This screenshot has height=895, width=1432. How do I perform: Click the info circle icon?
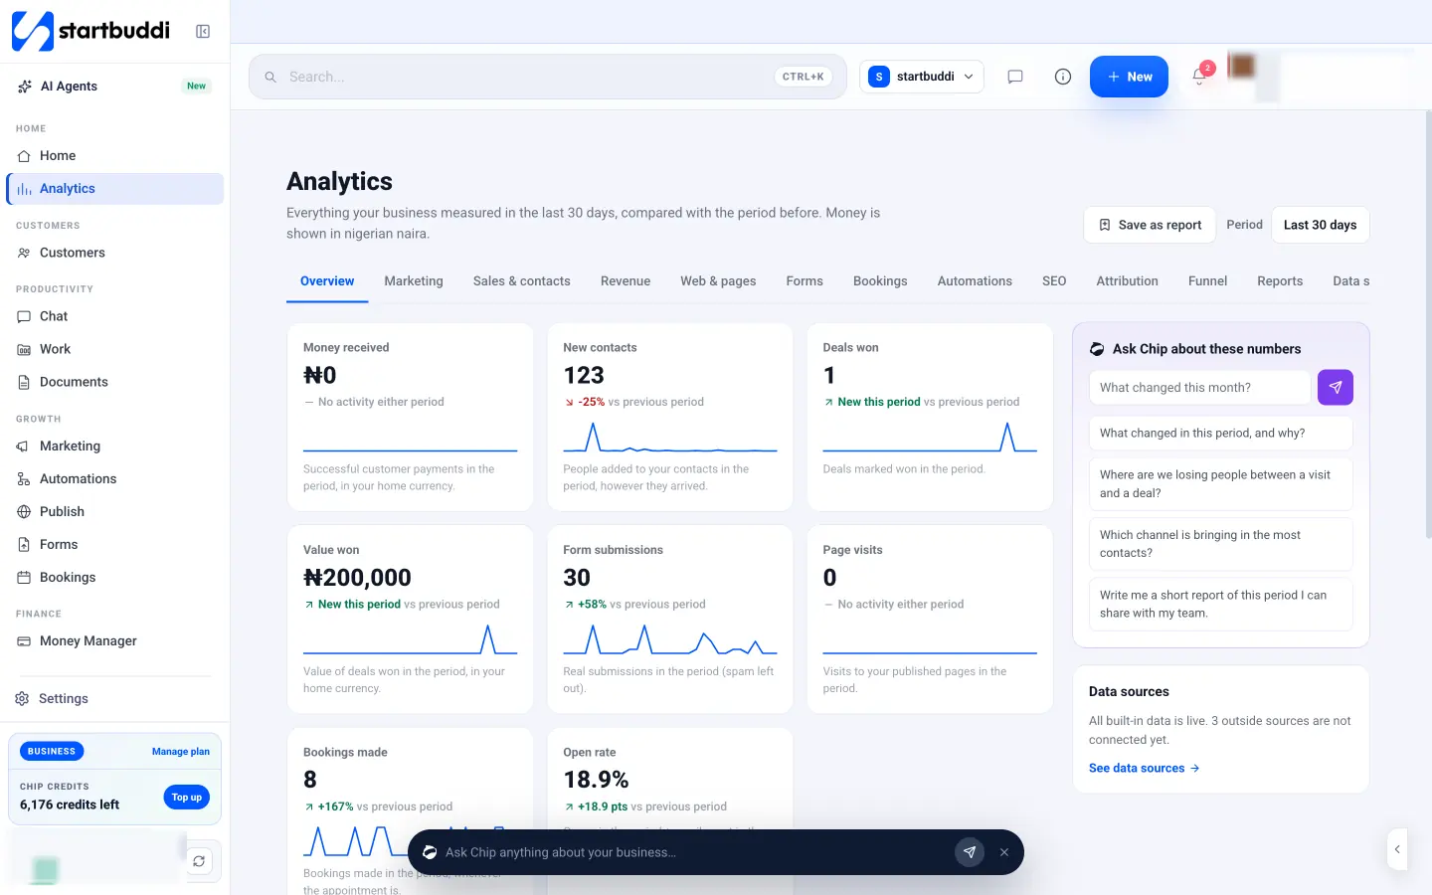1063,77
